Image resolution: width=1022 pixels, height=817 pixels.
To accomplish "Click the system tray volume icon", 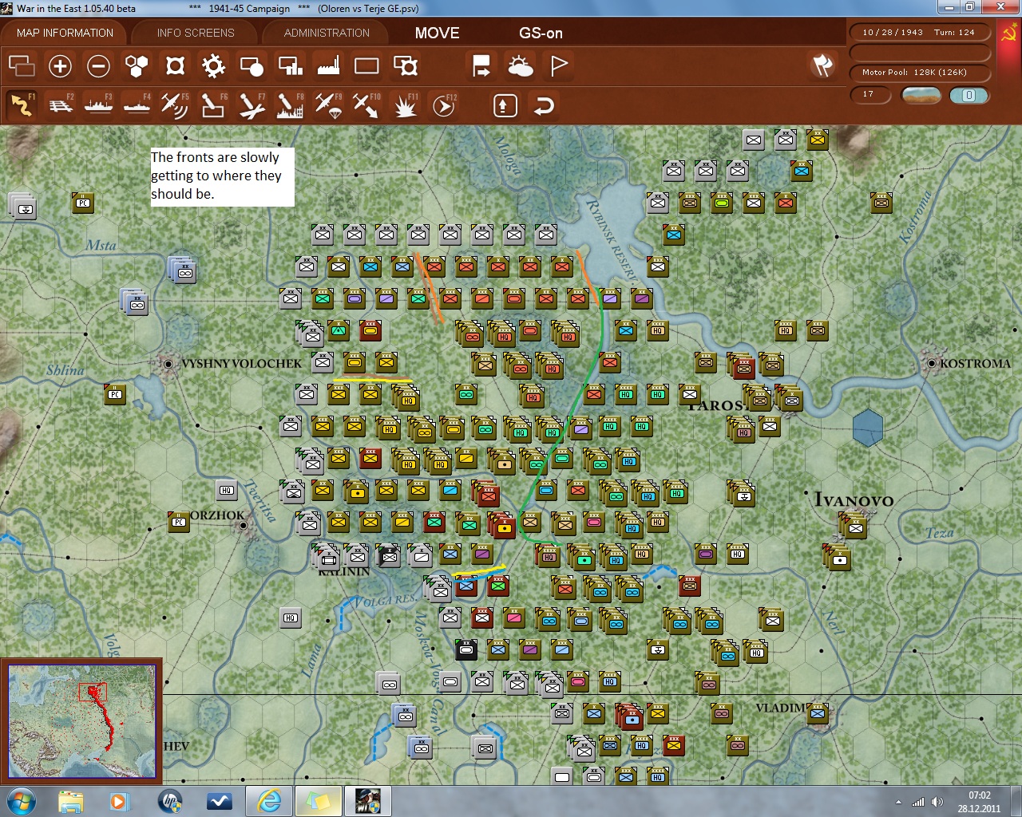I will click(937, 802).
